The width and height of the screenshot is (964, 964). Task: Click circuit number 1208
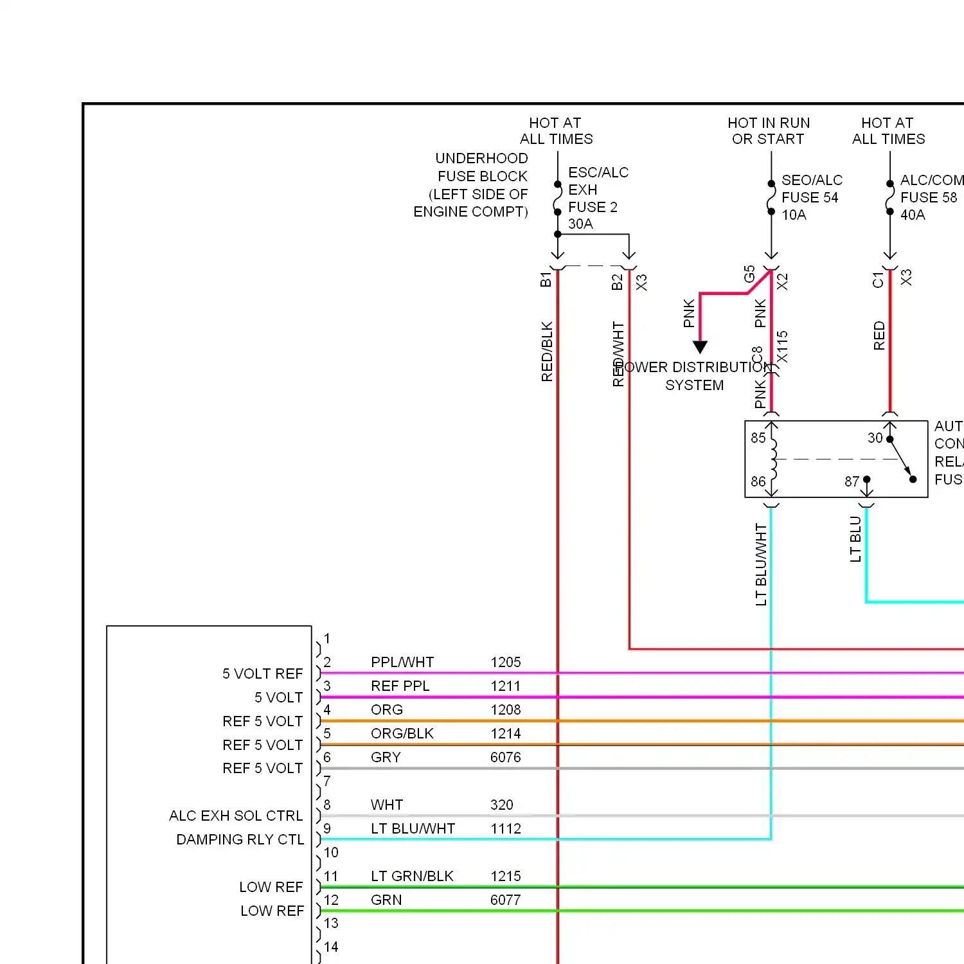[x=506, y=710]
